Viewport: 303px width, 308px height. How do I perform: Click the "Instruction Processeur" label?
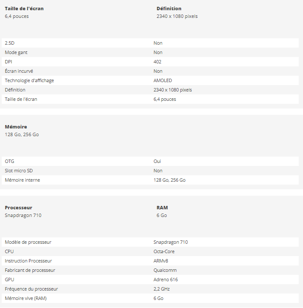pos(28,261)
